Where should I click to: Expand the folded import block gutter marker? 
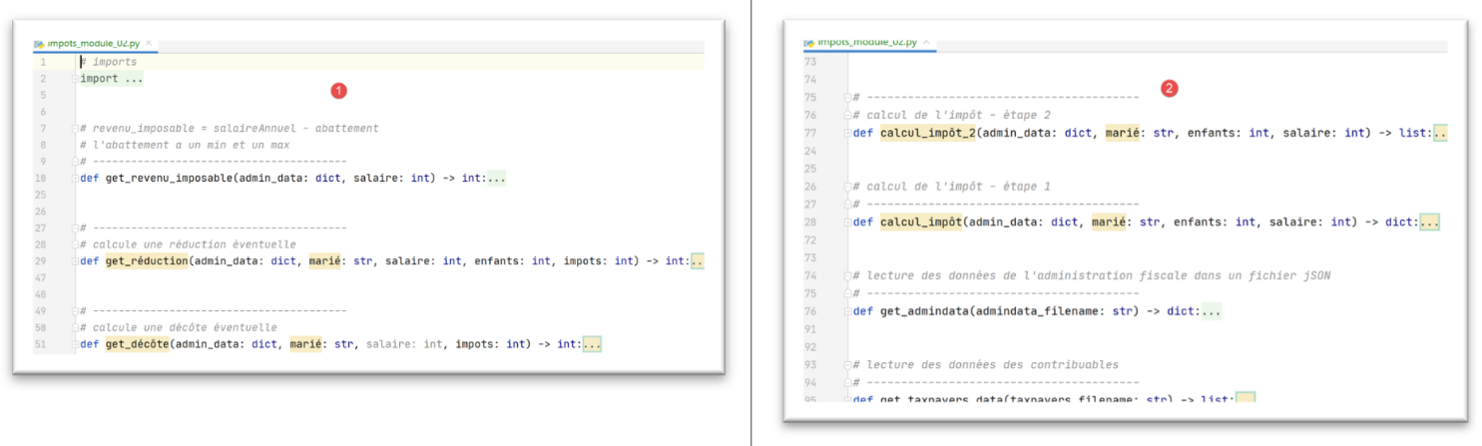click(75, 79)
